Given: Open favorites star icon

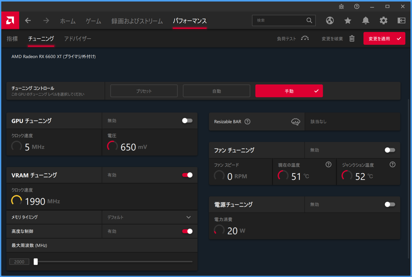Looking at the screenshot, I should click(348, 20).
